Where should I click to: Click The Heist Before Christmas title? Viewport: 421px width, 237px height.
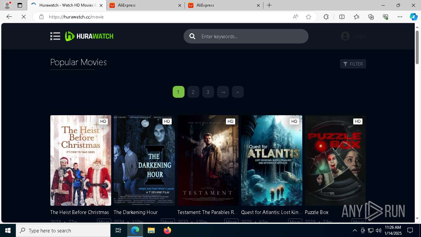[79, 212]
